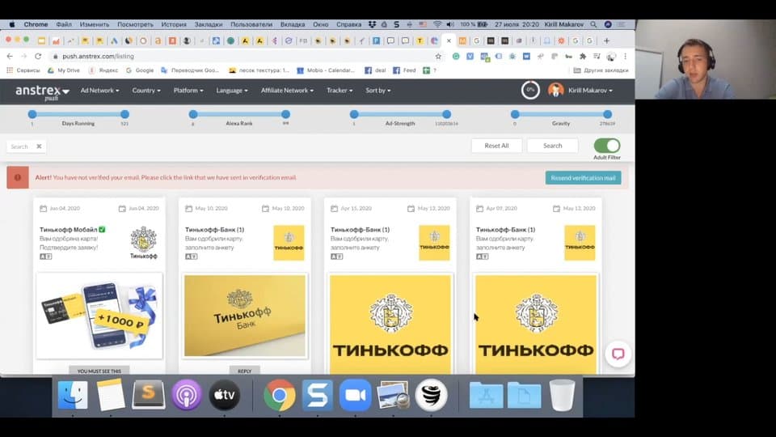Expand Ad Network dropdown
Image resolution: width=776 pixels, height=437 pixels.
99,91
